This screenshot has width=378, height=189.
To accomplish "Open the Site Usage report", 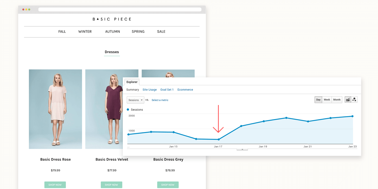I will click(149, 89).
